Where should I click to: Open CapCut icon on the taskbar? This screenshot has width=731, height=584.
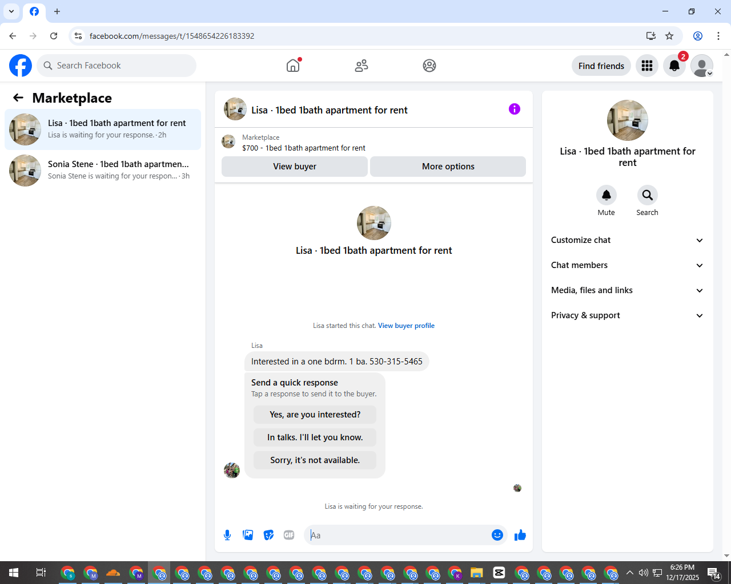coord(499,573)
